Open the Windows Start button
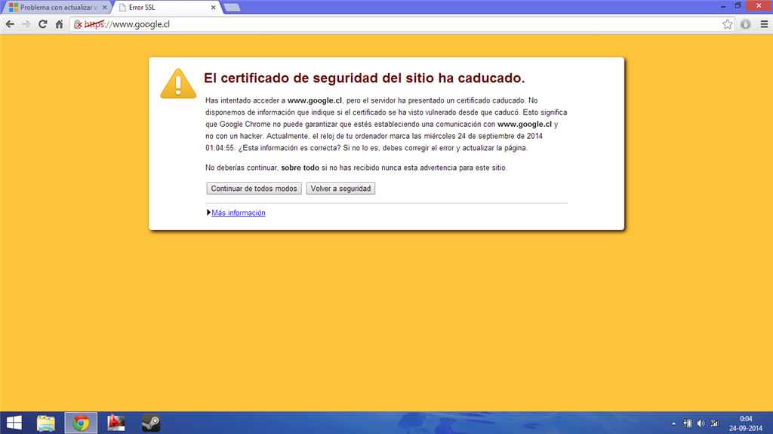 pyautogui.click(x=14, y=423)
